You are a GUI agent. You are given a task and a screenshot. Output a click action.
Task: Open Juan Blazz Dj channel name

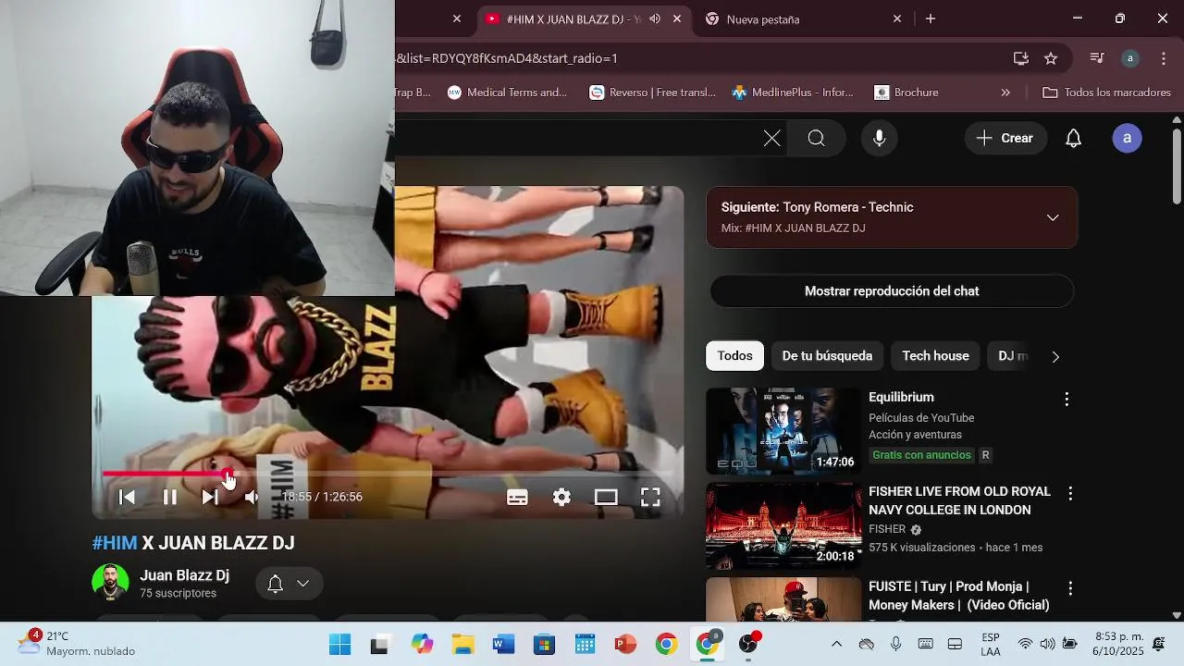[x=184, y=575]
